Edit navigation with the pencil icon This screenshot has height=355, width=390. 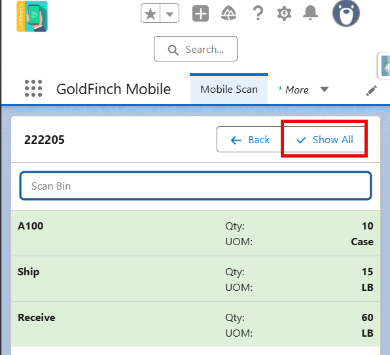point(371,91)
